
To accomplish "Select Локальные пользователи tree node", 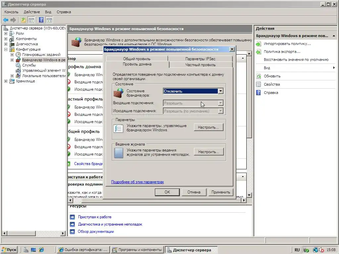I will (x=44, y=76).
